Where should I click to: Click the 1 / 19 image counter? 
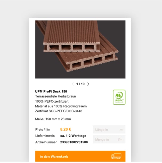coord(80,84)
